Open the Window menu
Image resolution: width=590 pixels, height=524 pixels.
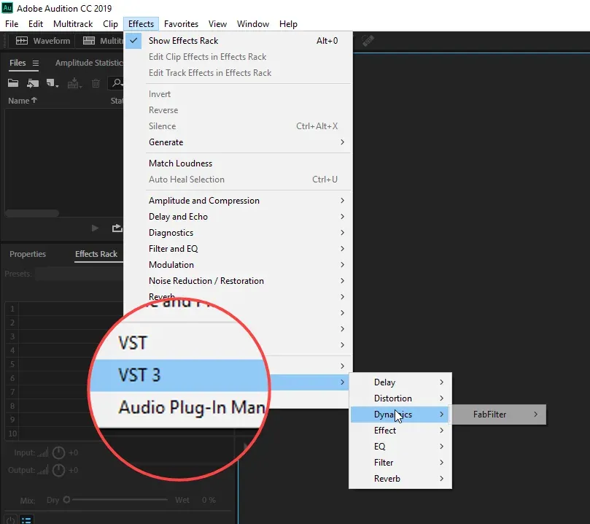253,24
